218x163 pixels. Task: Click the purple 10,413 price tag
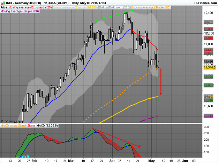coord(208,116)
